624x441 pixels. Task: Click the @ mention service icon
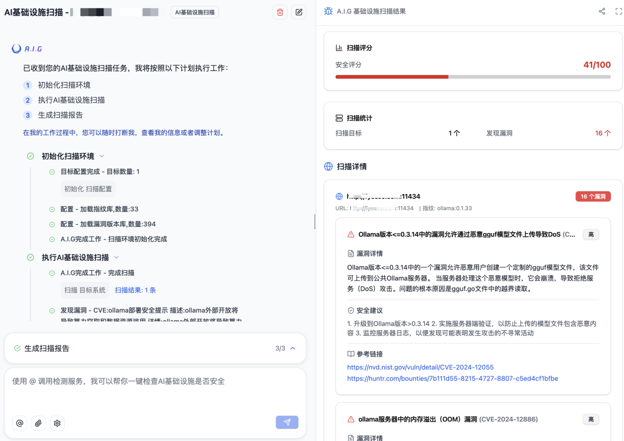pos(20,423)
